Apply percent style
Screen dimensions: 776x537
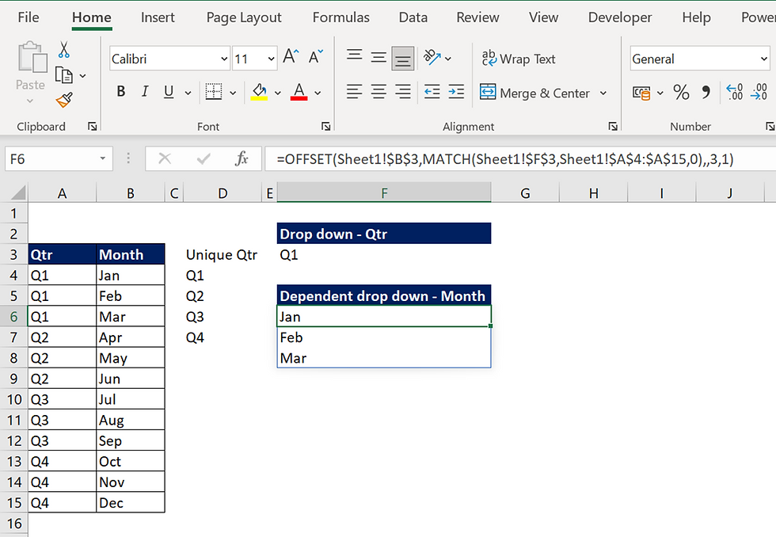(x=681, y=92)
